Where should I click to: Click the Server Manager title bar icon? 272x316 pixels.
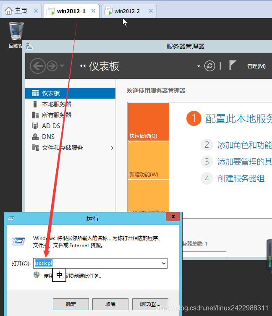29,46
